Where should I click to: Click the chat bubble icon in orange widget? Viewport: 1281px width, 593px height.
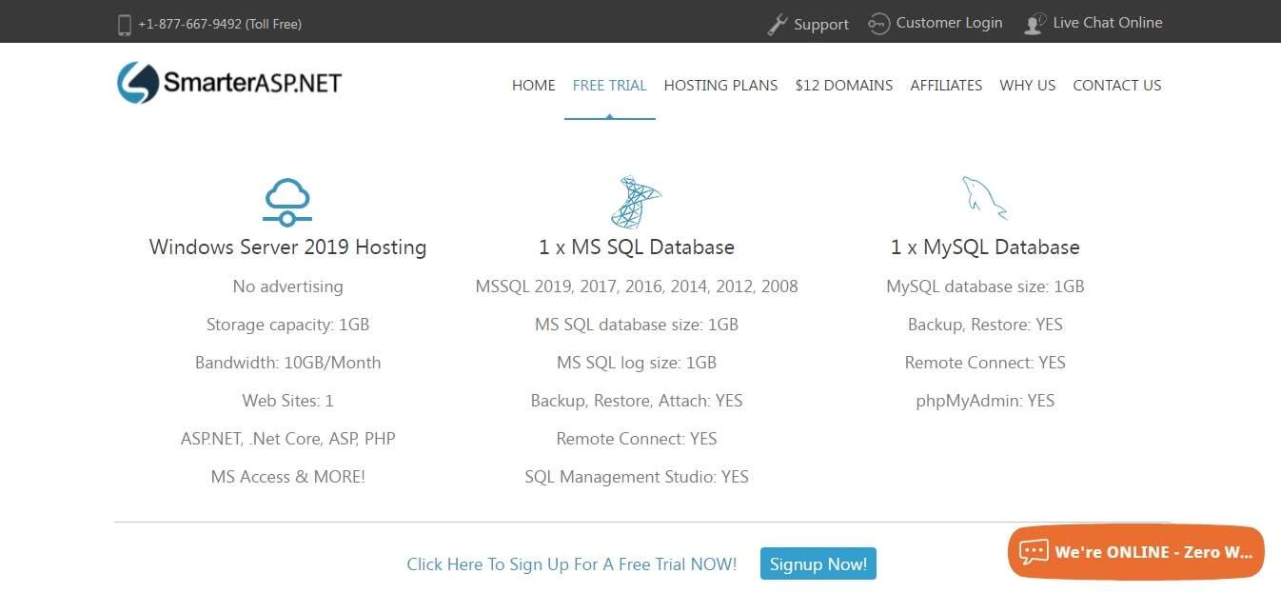point(1033,552)
